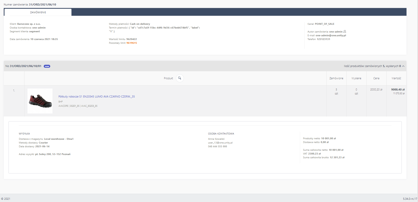Click the phone number 123123131
This screenshot has height=202, width=418.
pyautogui.click(x=324, y=39)
